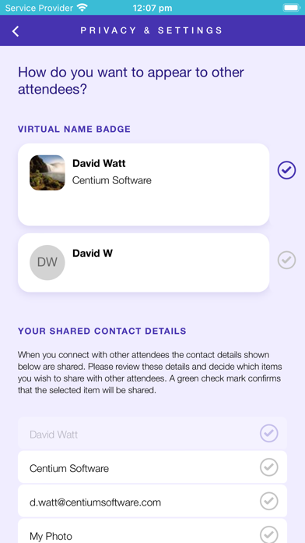The image size is (305, 543).
Task: Toggle sharing of Centium Software company name
Action: click(x=269, y=467)
